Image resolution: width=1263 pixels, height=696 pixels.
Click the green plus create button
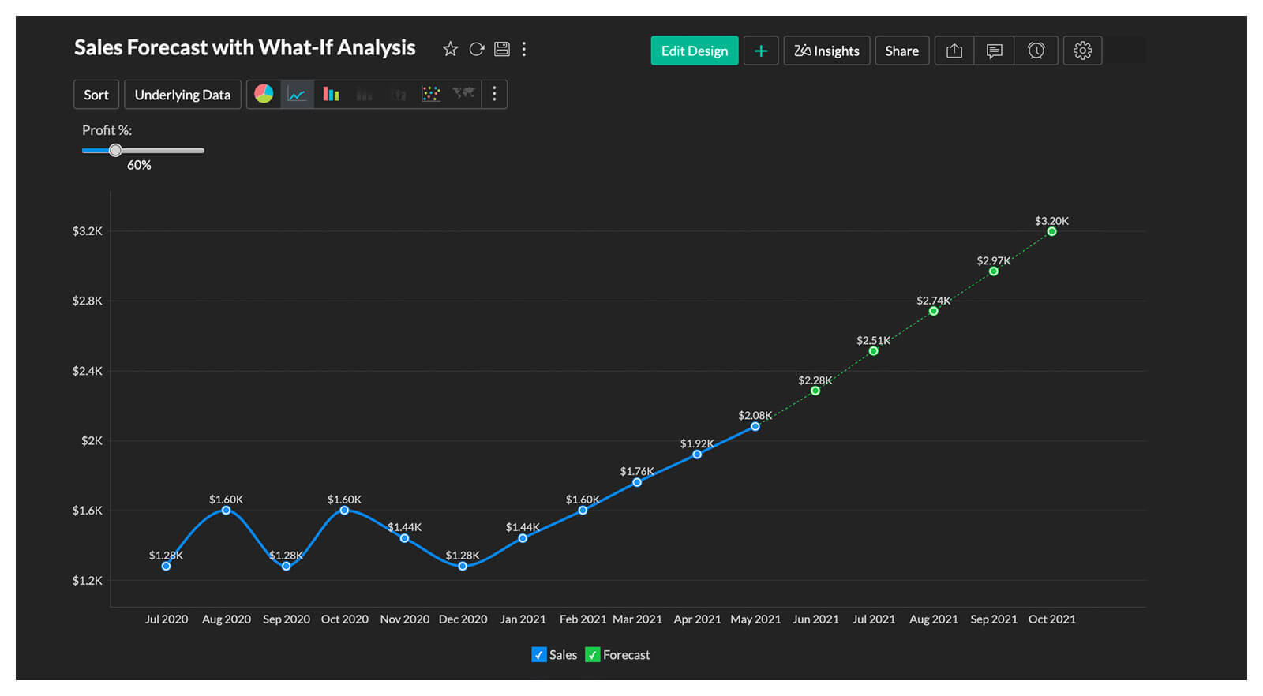tap(761, 51)
